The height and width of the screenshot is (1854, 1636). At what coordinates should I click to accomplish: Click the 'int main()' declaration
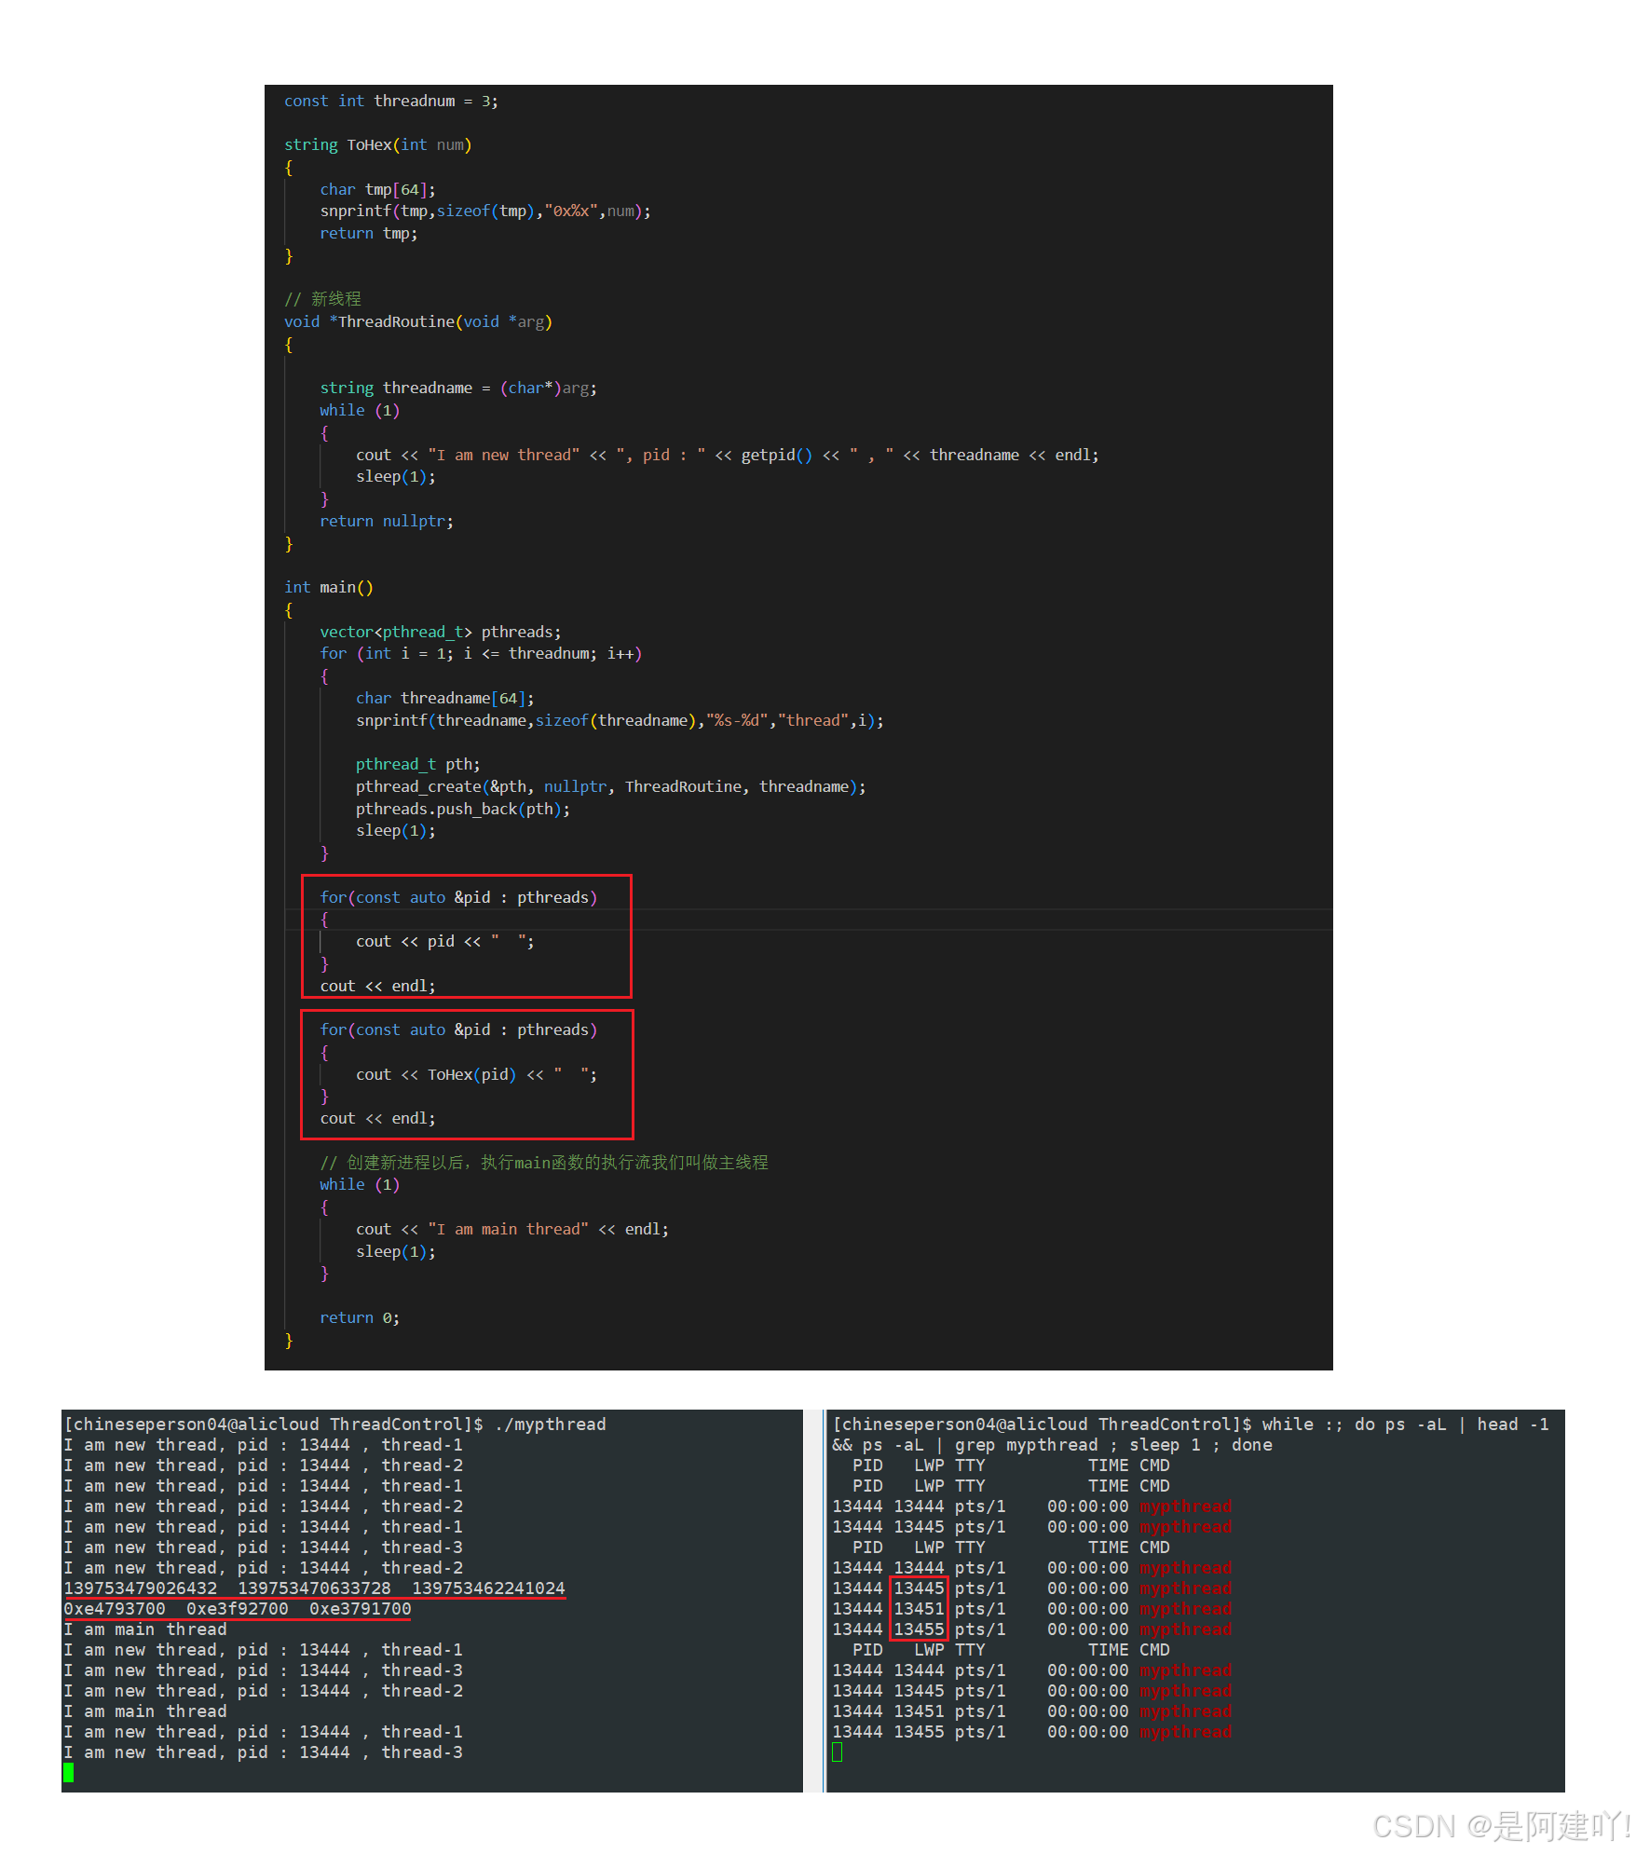point(329,587)
